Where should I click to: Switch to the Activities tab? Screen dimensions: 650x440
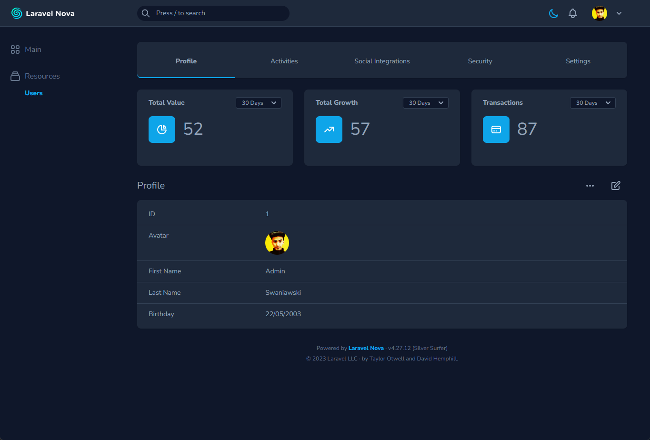tap(284, 61)
